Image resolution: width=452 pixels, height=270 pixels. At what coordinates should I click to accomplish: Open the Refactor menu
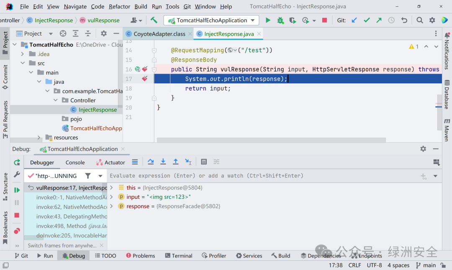tap(119, 6)
